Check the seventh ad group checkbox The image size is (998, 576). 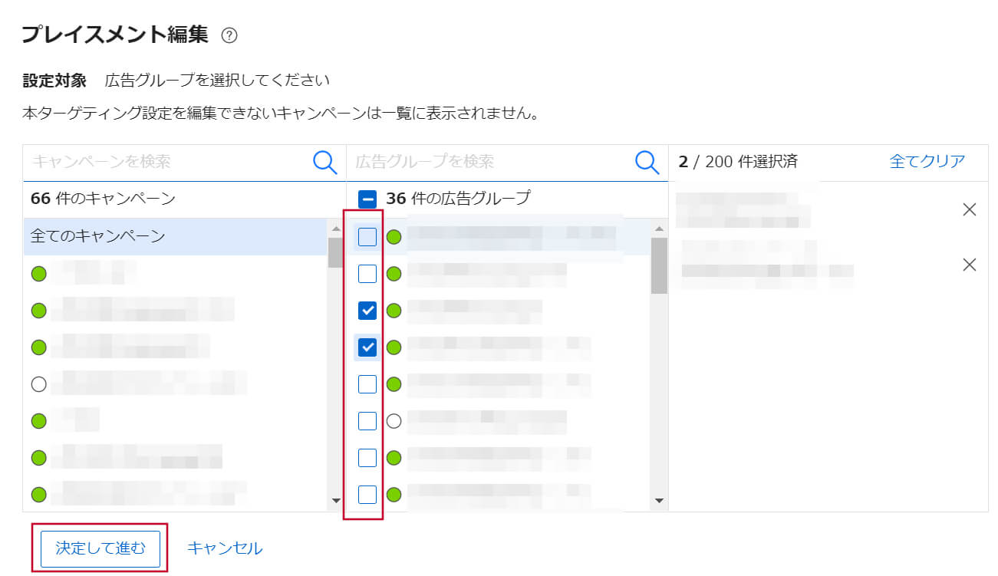(x=368, y=458)
